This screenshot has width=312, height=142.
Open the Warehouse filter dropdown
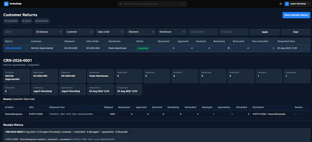(x=172, y=32)
